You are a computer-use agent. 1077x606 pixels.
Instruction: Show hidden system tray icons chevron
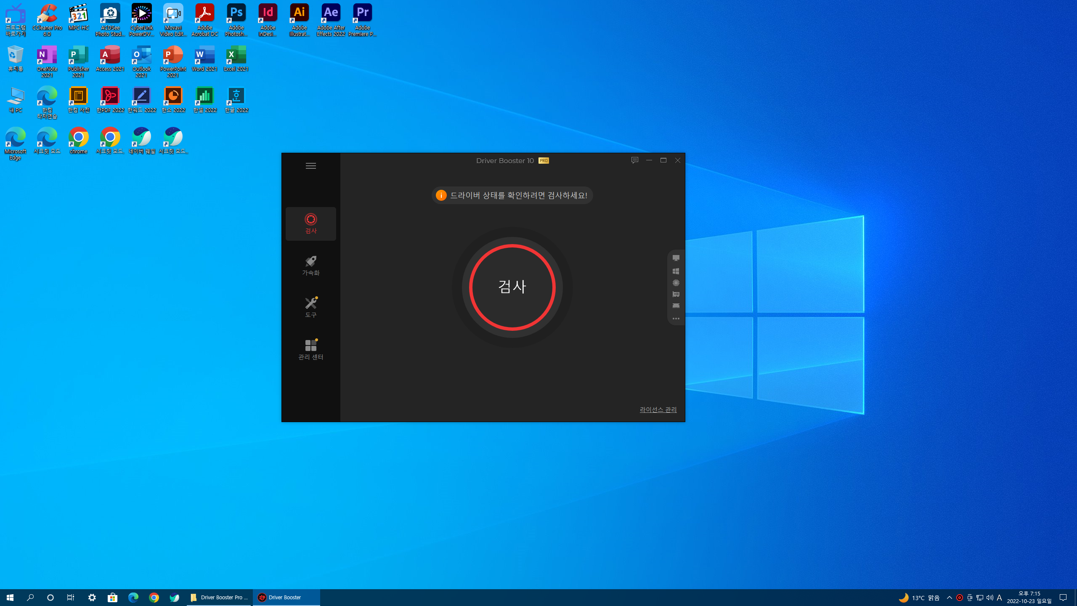(x=949, y=598)
